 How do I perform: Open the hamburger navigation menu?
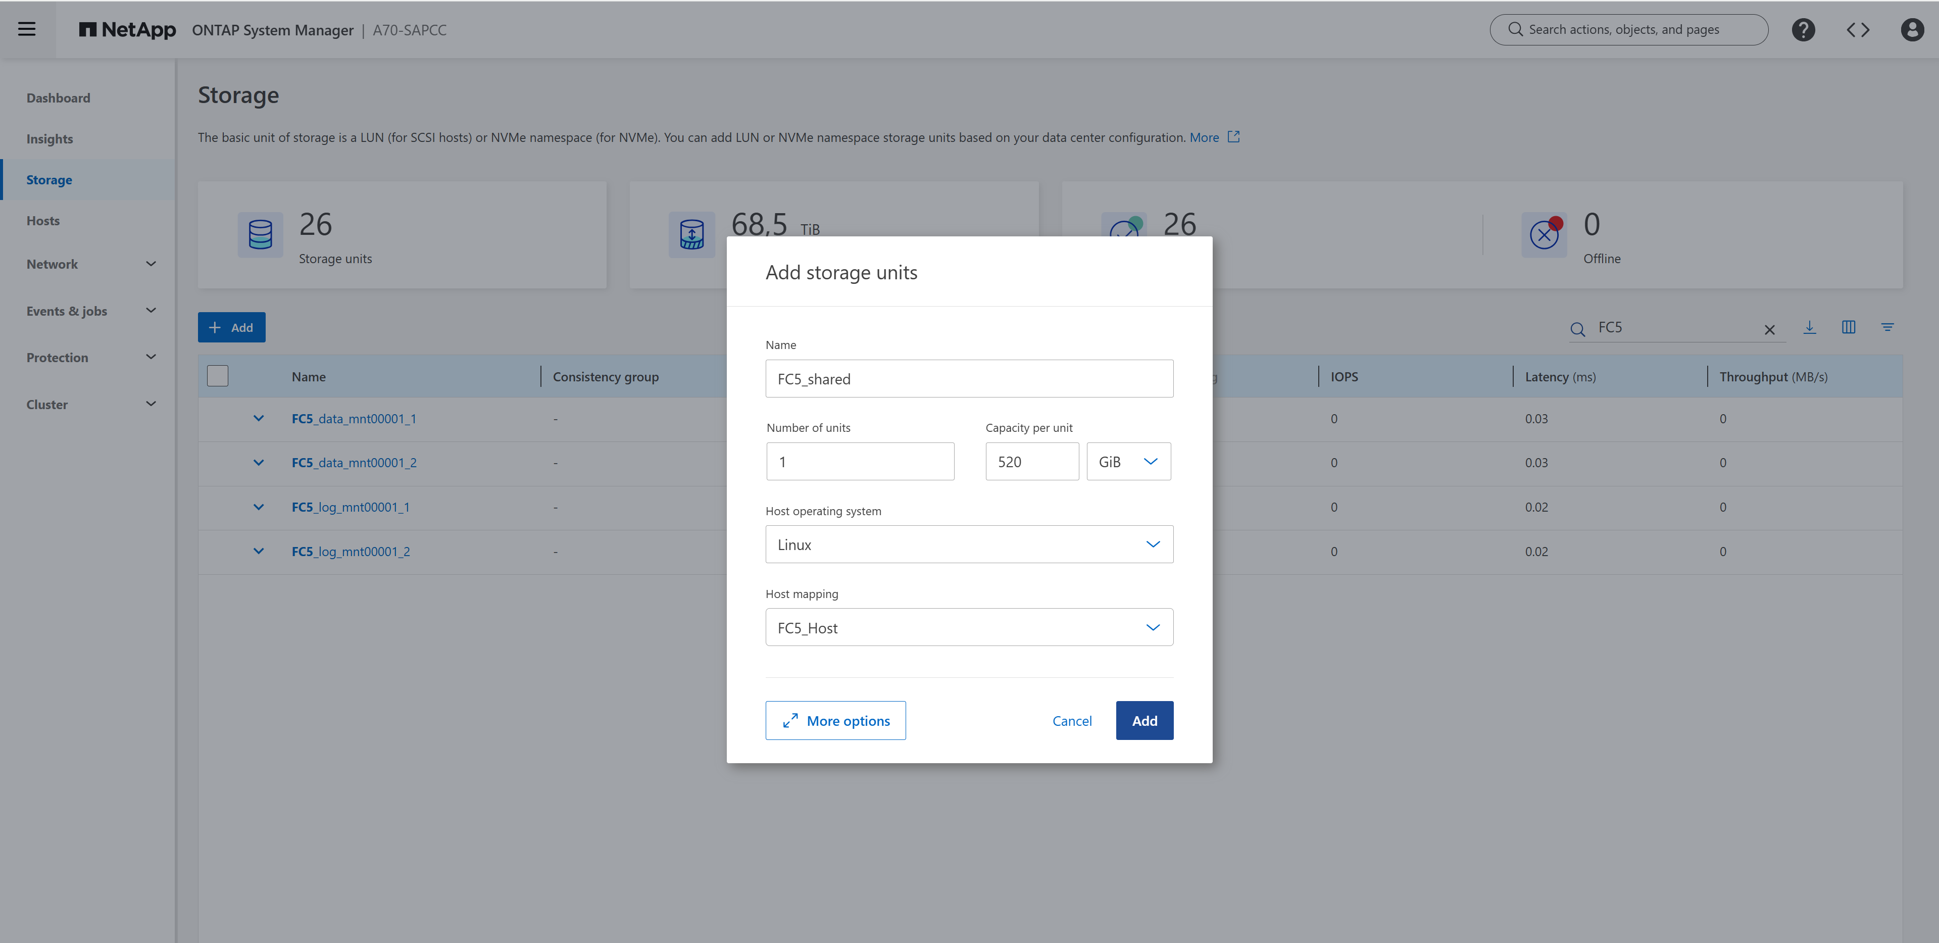pyautogui.click(x=27, y=29)
